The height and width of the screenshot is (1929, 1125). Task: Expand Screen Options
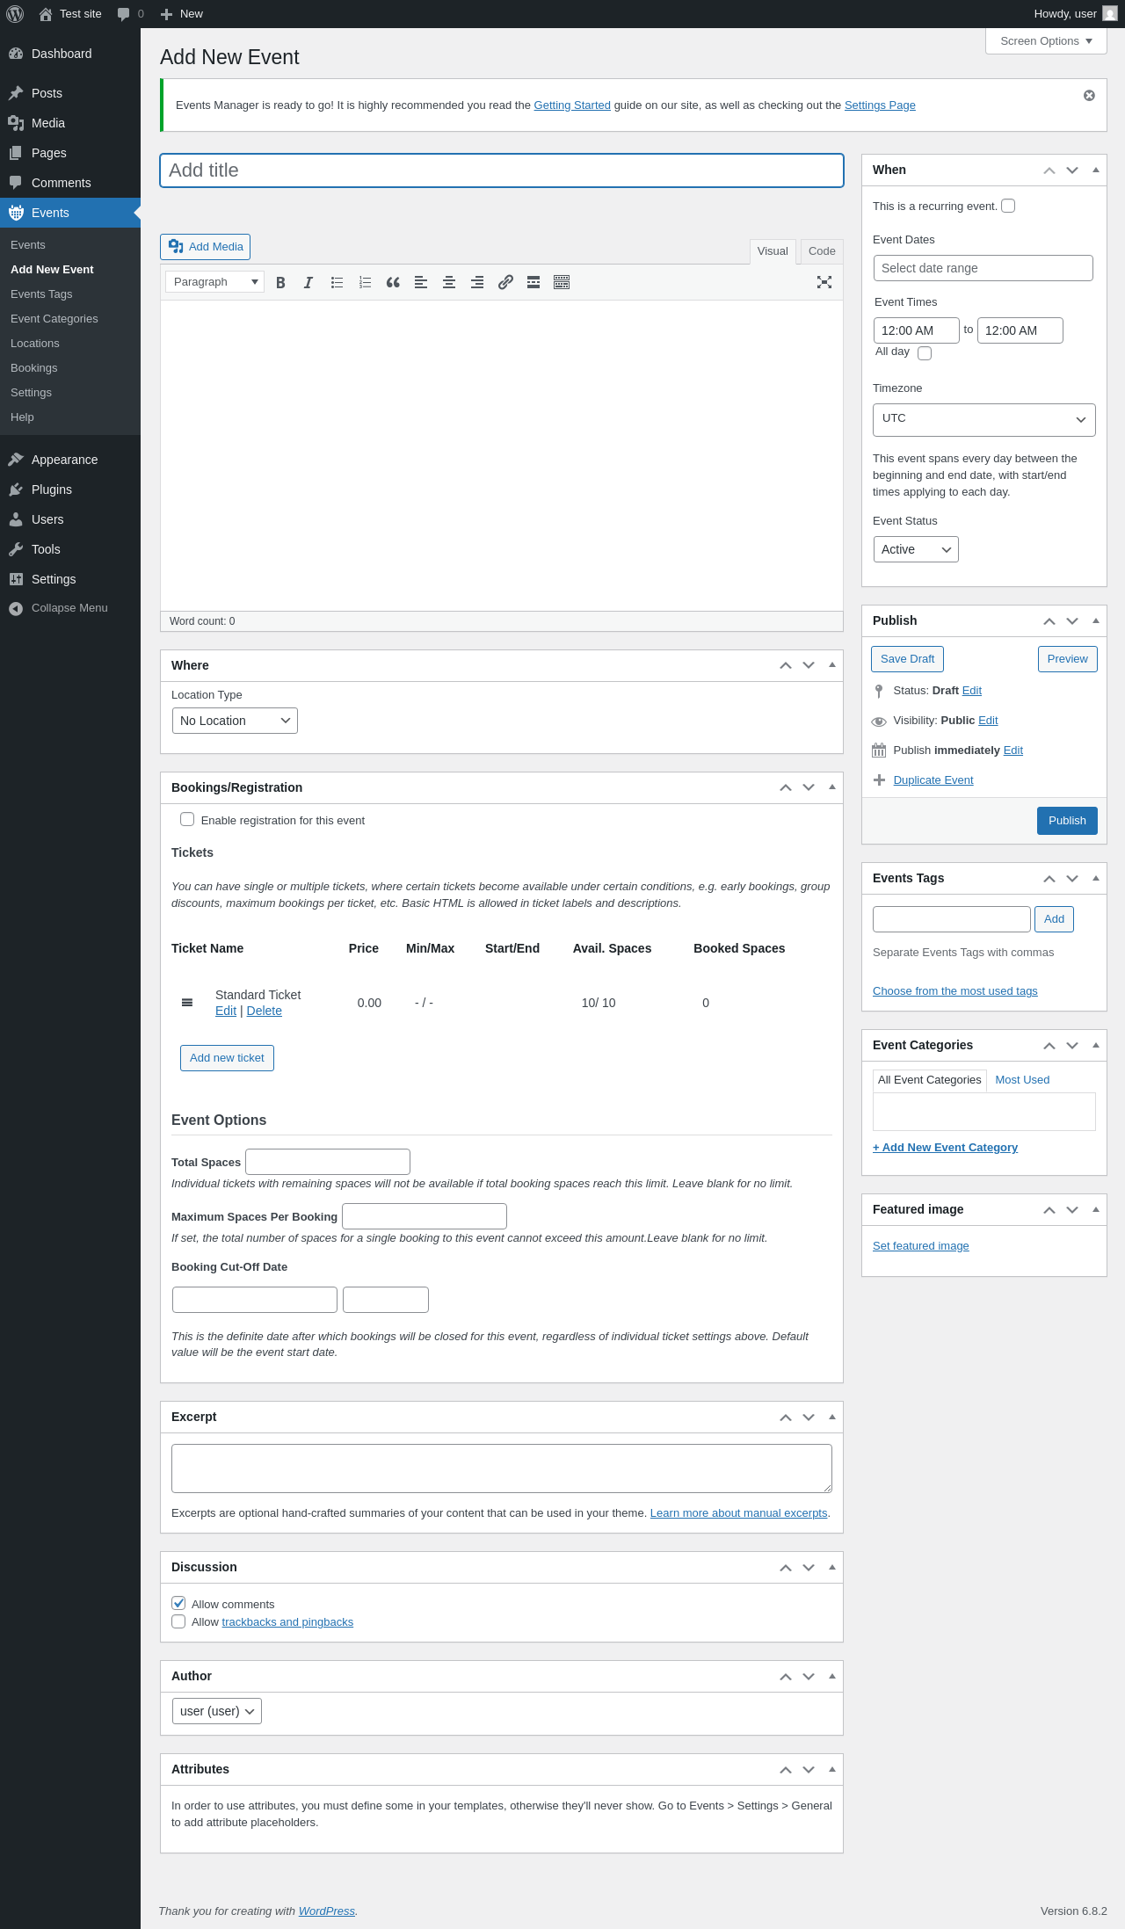point(1046,41)
